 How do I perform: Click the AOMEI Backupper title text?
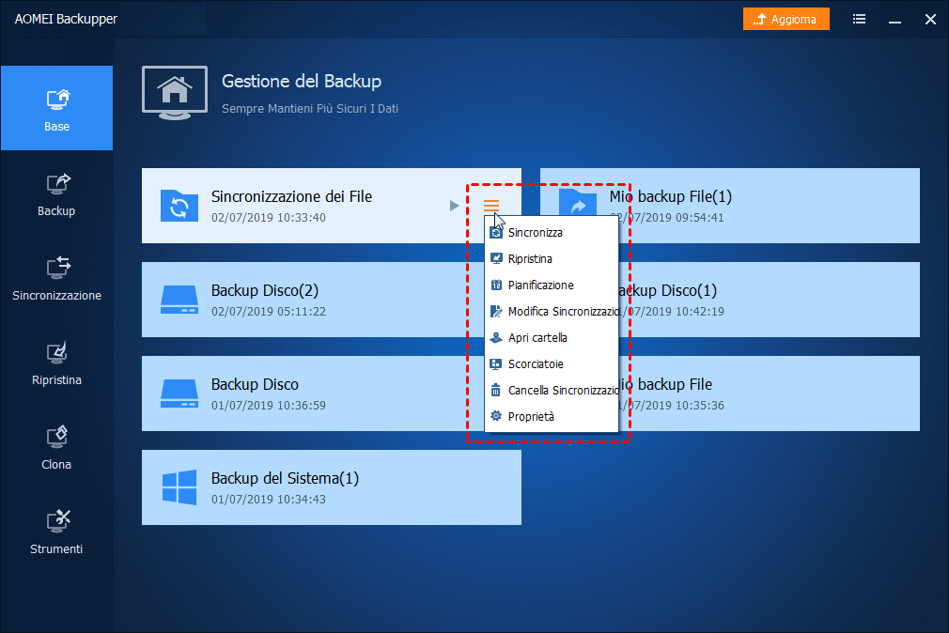(x=66, y=20)
